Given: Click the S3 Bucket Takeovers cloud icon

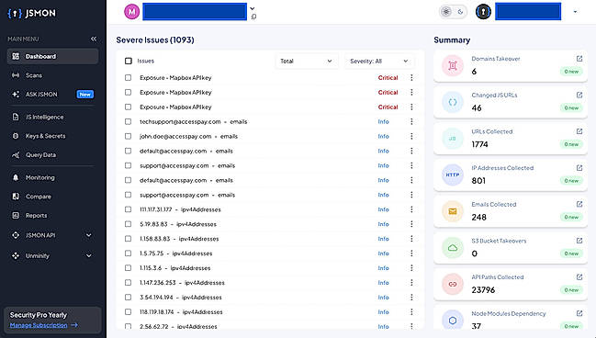Looking at the screenshot, I should 453,248.
